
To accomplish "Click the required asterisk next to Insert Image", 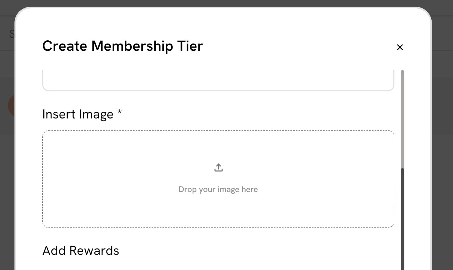I will 119,112.
